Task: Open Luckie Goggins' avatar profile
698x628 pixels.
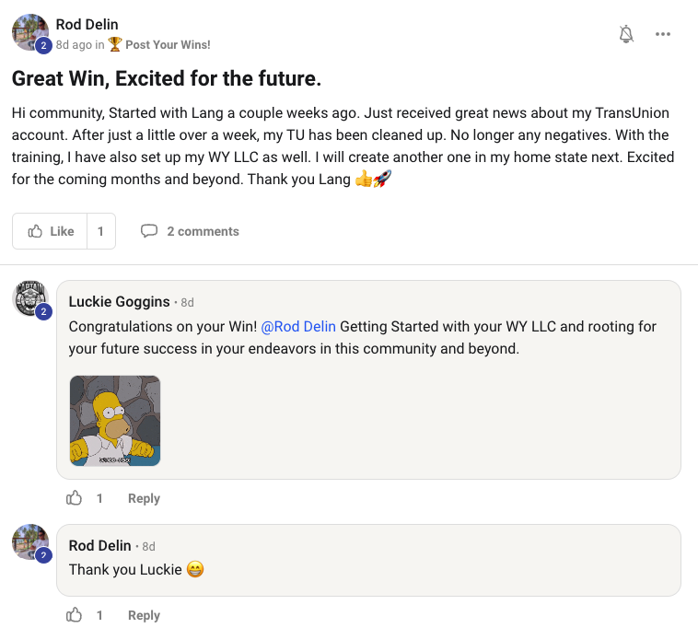Action: [x=29, y=299]
